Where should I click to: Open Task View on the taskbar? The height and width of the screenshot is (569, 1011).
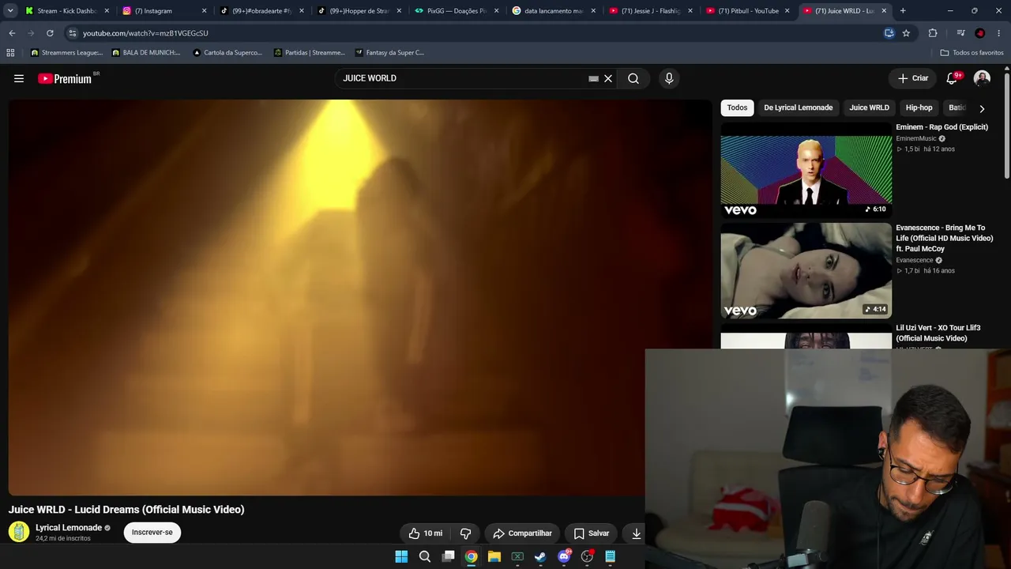point(448,556)
